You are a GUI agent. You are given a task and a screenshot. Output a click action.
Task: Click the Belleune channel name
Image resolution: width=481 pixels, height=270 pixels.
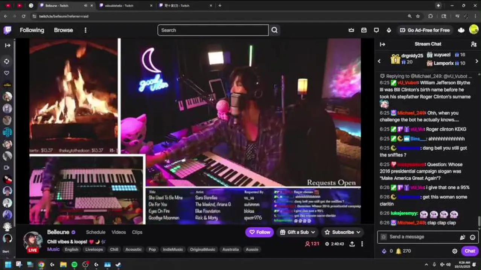click(58, 232)
